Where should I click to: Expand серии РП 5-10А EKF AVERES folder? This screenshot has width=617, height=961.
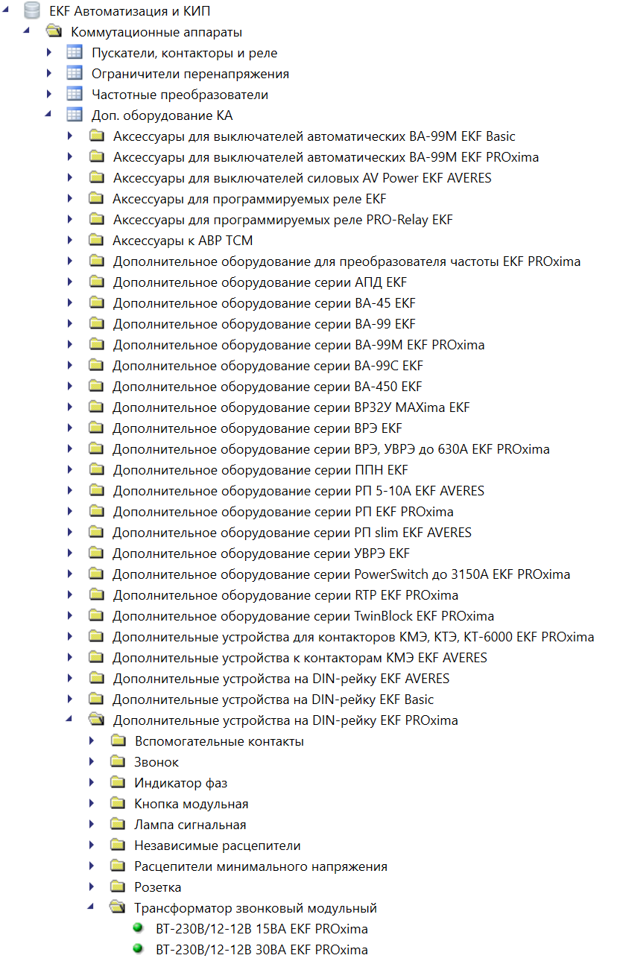[x=71, y=491]
